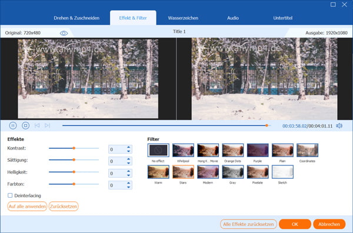The image size is (353, 233).
Task: Click the Helligkeit slider handle
Action: (74, 172)
